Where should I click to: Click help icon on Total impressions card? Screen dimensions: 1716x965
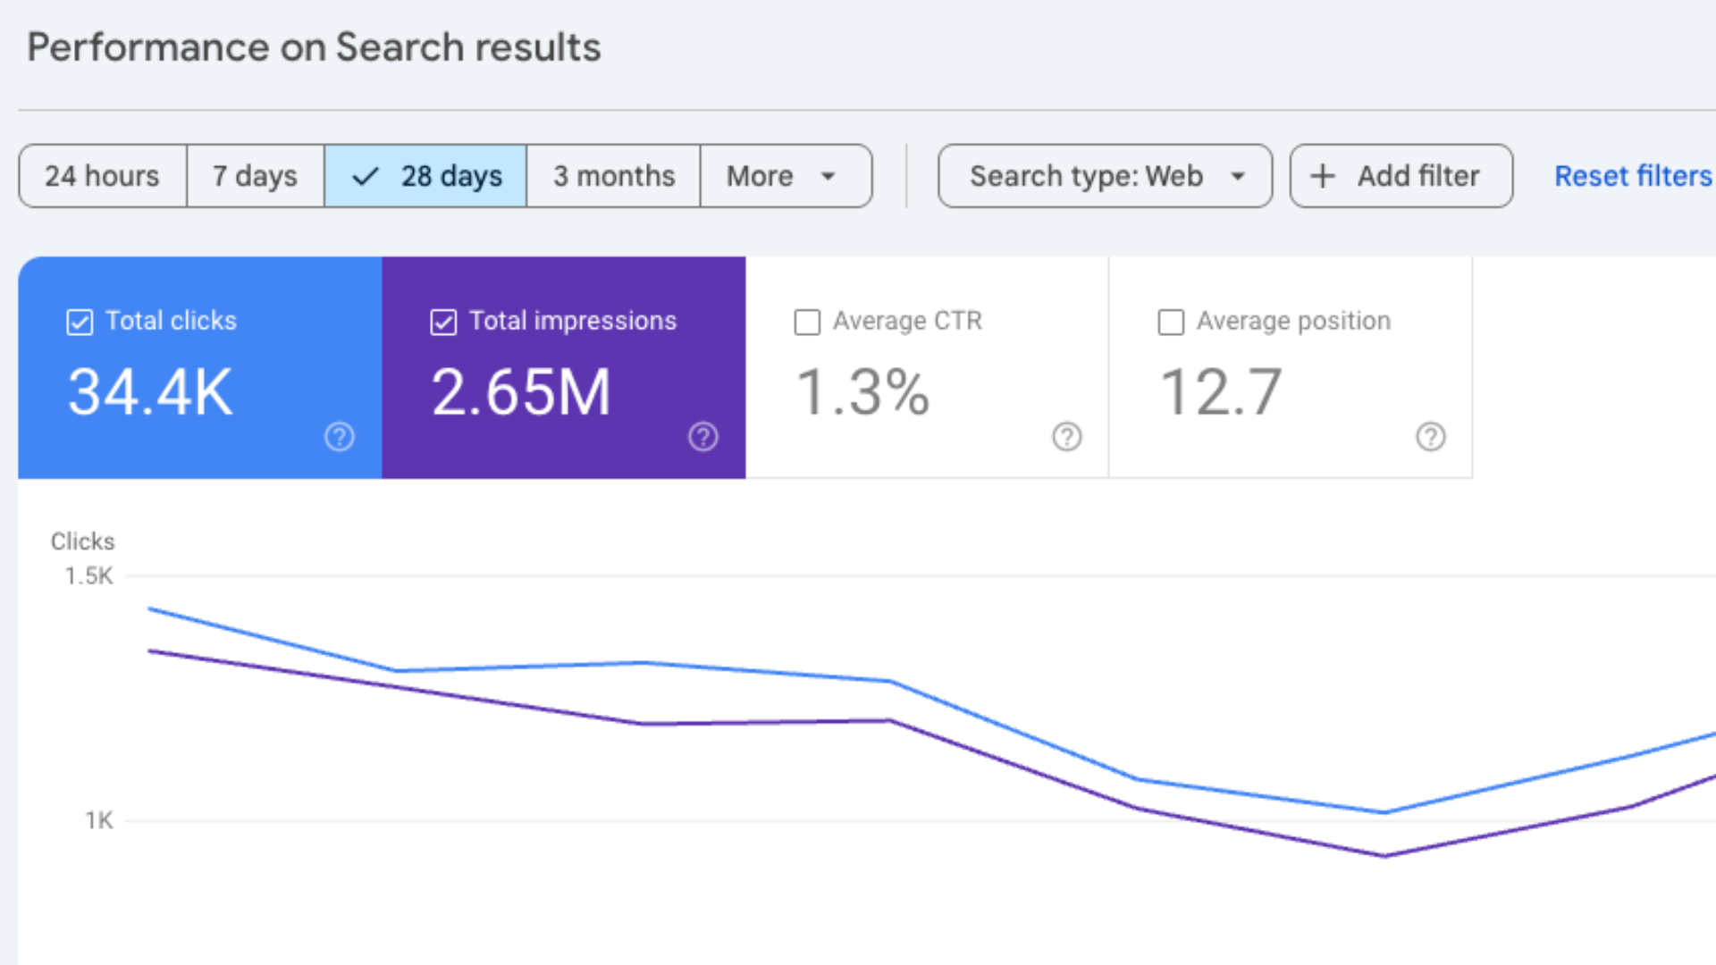702,437
